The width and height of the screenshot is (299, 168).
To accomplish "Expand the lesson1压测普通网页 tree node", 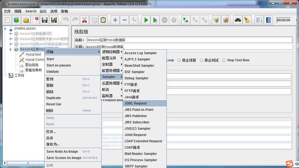I will point(11,34).
